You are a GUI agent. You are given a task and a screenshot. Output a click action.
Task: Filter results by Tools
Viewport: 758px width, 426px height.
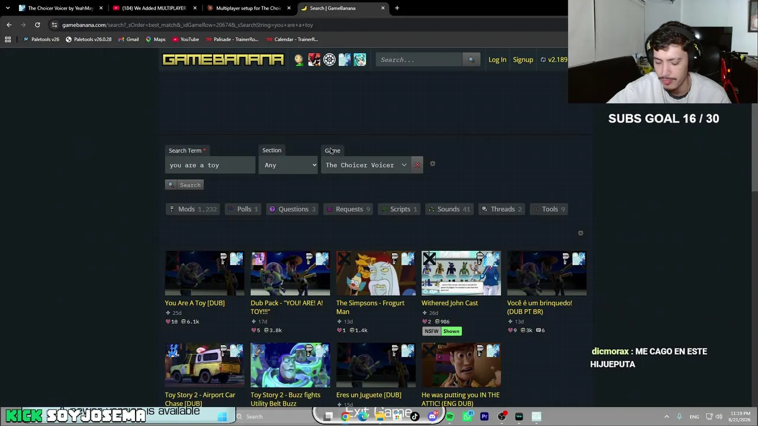(549, 209)
